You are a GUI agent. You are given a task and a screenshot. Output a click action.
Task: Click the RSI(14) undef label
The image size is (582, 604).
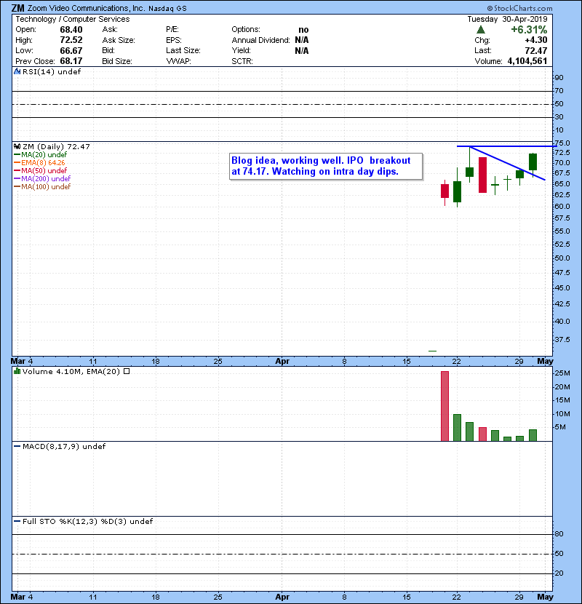52,71
